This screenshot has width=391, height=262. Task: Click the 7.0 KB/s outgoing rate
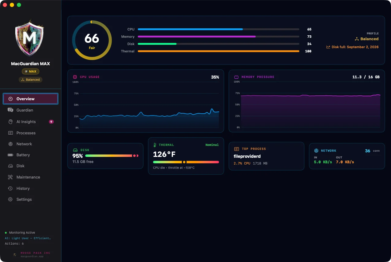345,162
